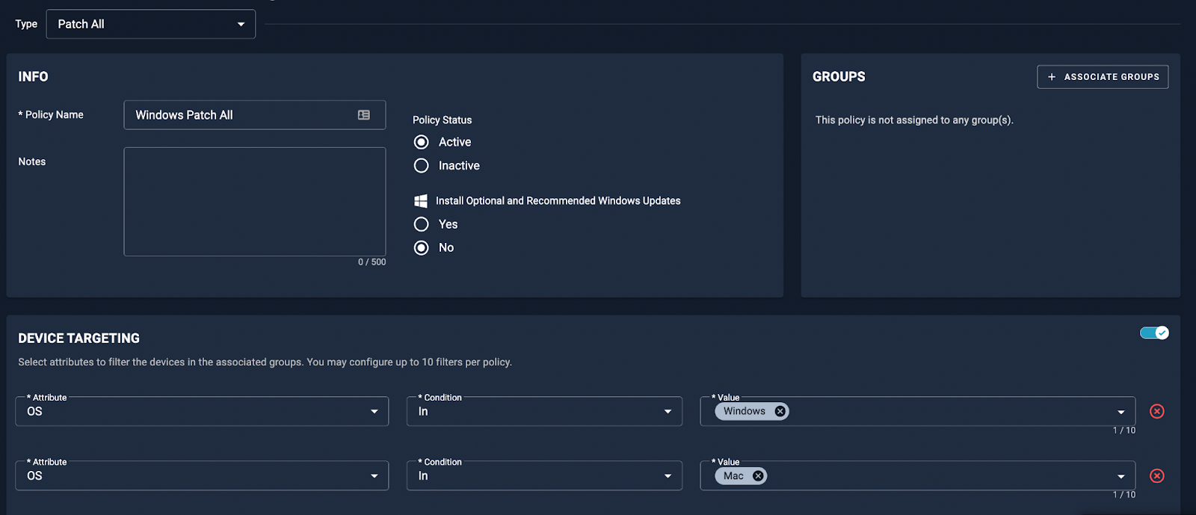Viewport: 1196px width, 515px height.
Task: Expand Value dropdown containing the Mac chip
Action: point(1121,476)
